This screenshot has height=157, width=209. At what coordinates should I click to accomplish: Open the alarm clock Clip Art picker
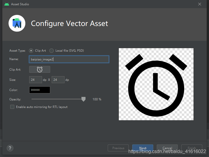pos(40,69)
